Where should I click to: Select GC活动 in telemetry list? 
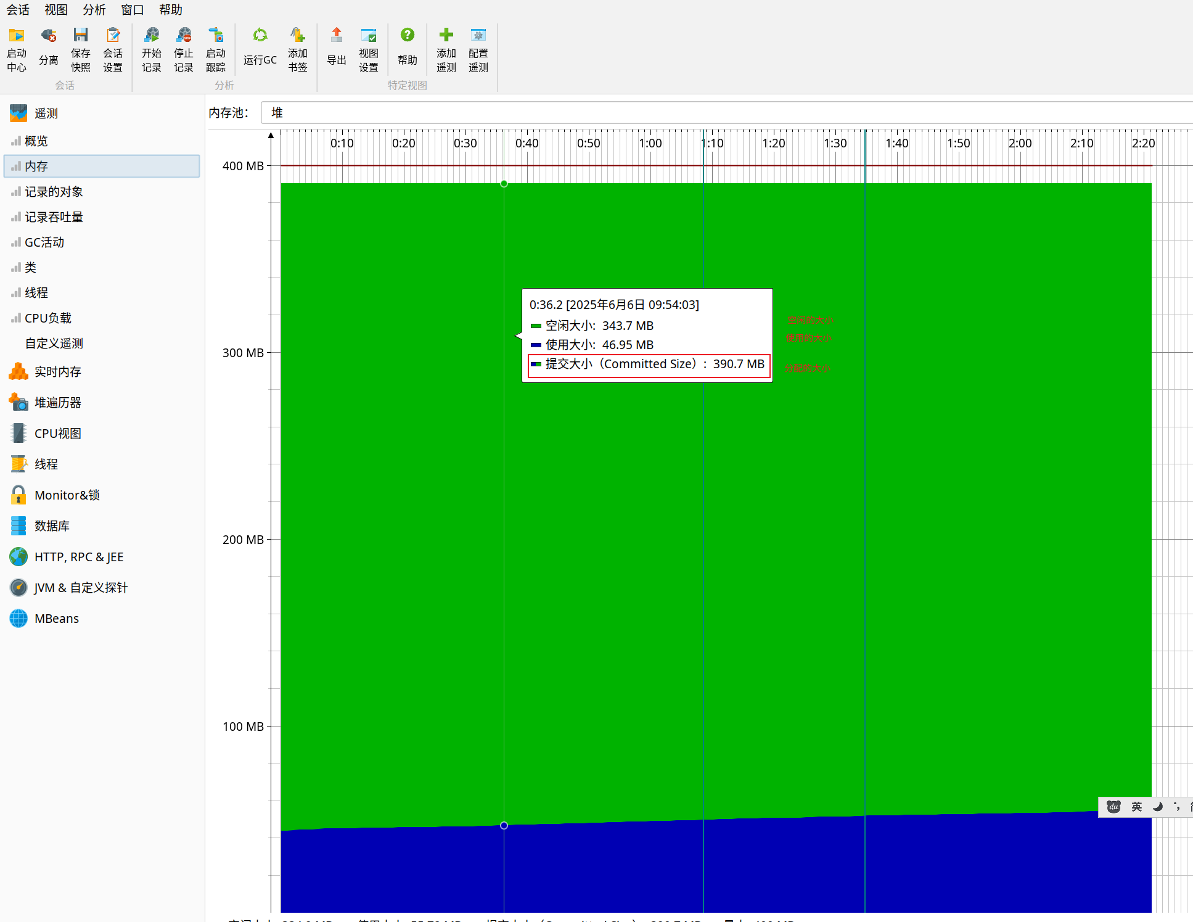pyautogui.click(x=44, y=242)
